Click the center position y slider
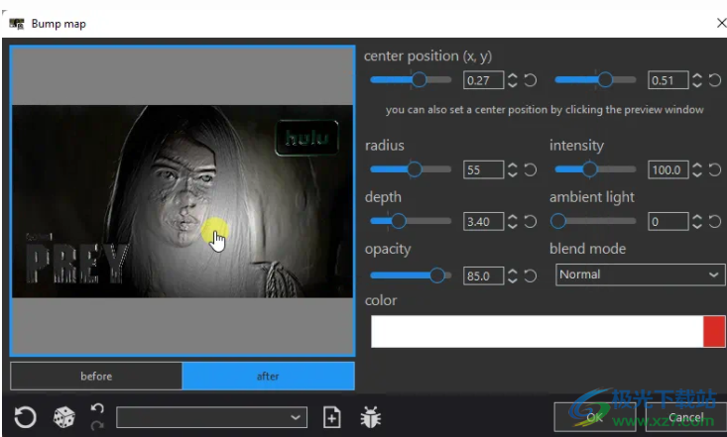The height and width of the screenshot is (437, 727). (595, 79)
